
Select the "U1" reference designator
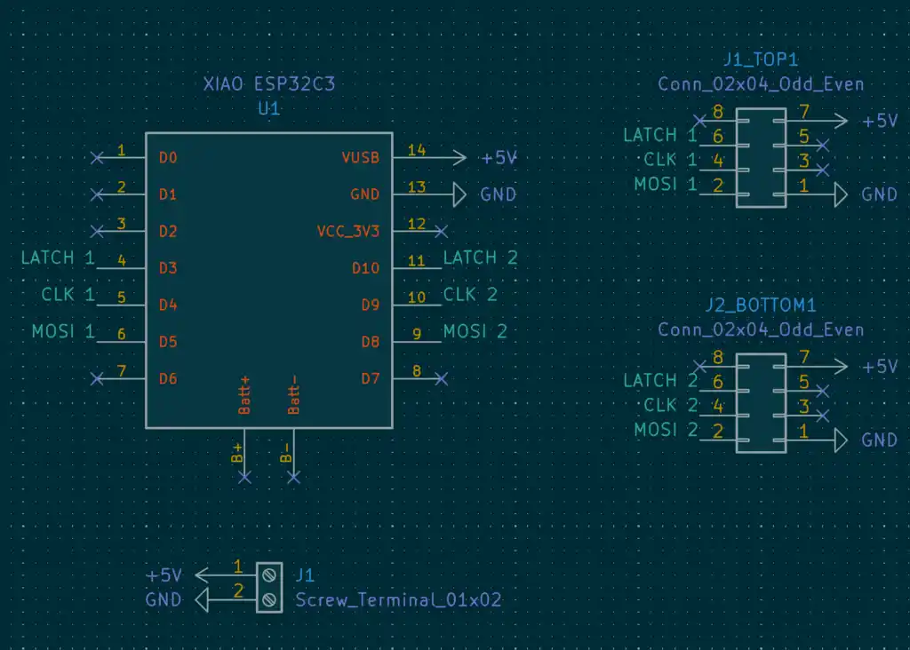[268, 108]
